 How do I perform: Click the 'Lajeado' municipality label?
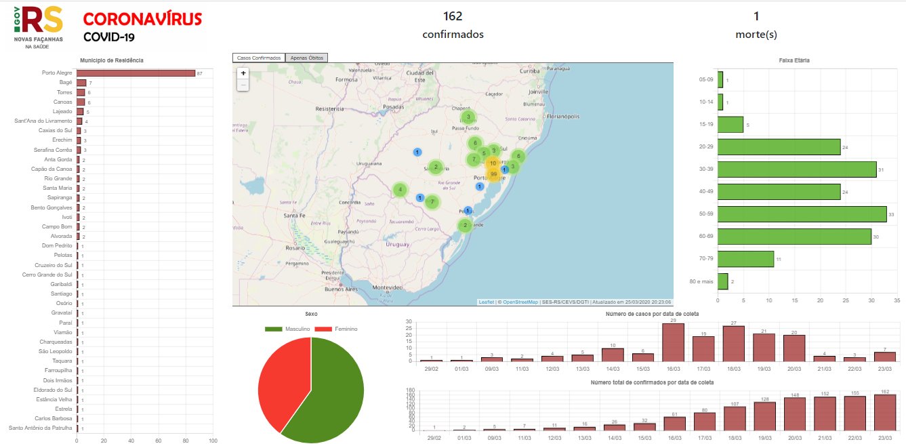(62, 111)
